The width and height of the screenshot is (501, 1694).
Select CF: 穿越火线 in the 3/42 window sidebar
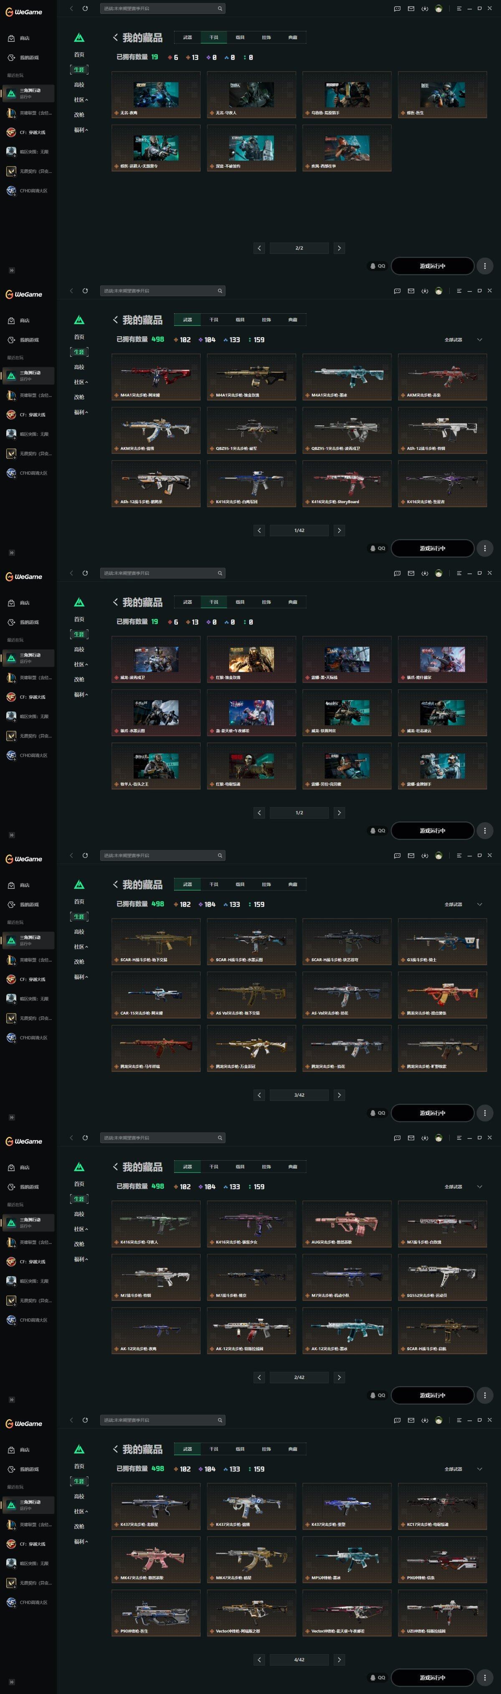click(x=28, y=979)
